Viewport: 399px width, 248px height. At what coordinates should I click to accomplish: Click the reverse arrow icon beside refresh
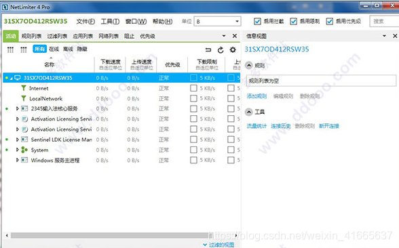coord(208,50)
